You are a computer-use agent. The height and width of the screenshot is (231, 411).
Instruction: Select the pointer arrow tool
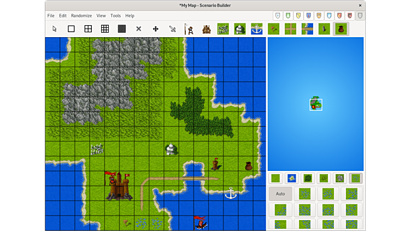pyautogui.click(x=54, y=29)
